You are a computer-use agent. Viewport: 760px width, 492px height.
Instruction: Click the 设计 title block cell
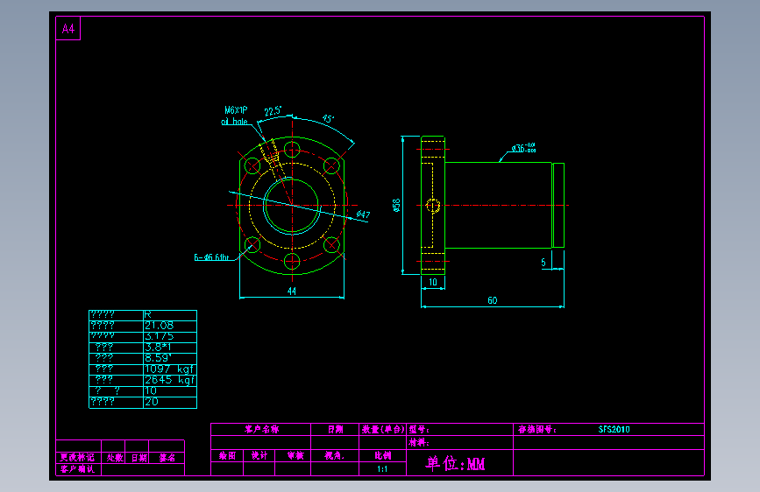259,456
